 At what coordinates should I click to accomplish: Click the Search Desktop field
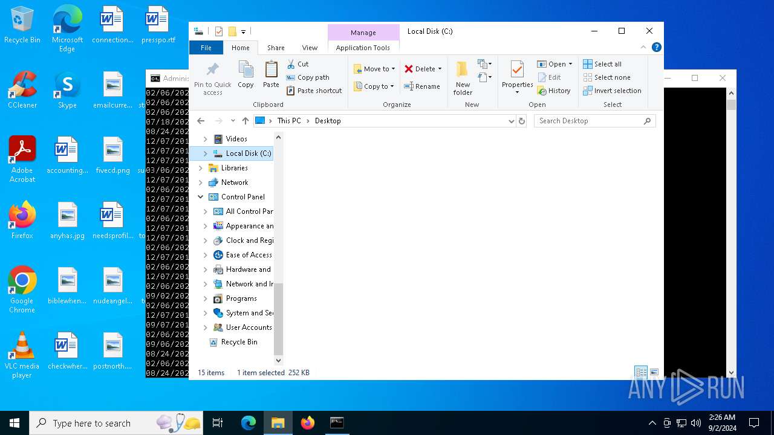coord(594,121)
